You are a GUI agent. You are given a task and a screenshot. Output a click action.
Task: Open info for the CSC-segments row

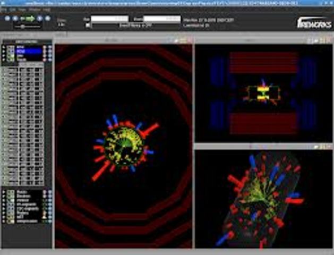pos(49,209)
